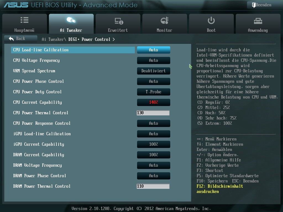Open the Anwendung tab

258,24
